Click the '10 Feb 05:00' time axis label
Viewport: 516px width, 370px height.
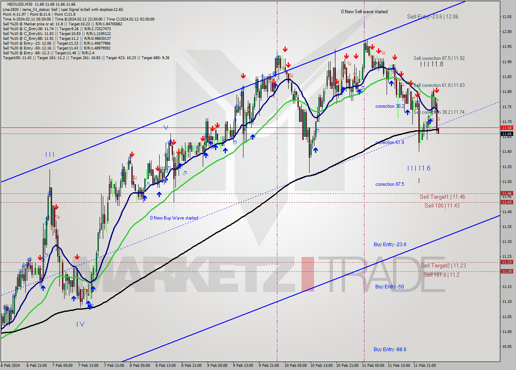[x=296, y=366]
